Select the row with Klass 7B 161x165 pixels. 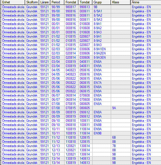pyautogui.click(x=81, y=146)
